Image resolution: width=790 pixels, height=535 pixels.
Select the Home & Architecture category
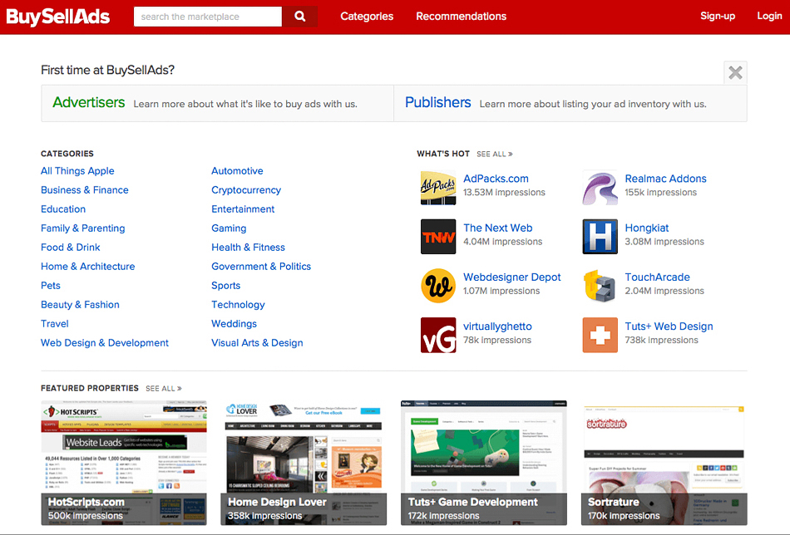pos(87,266)
